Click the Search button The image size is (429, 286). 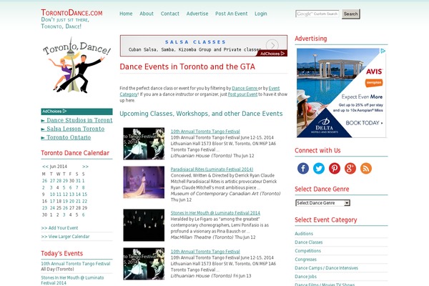coord(351,14)
